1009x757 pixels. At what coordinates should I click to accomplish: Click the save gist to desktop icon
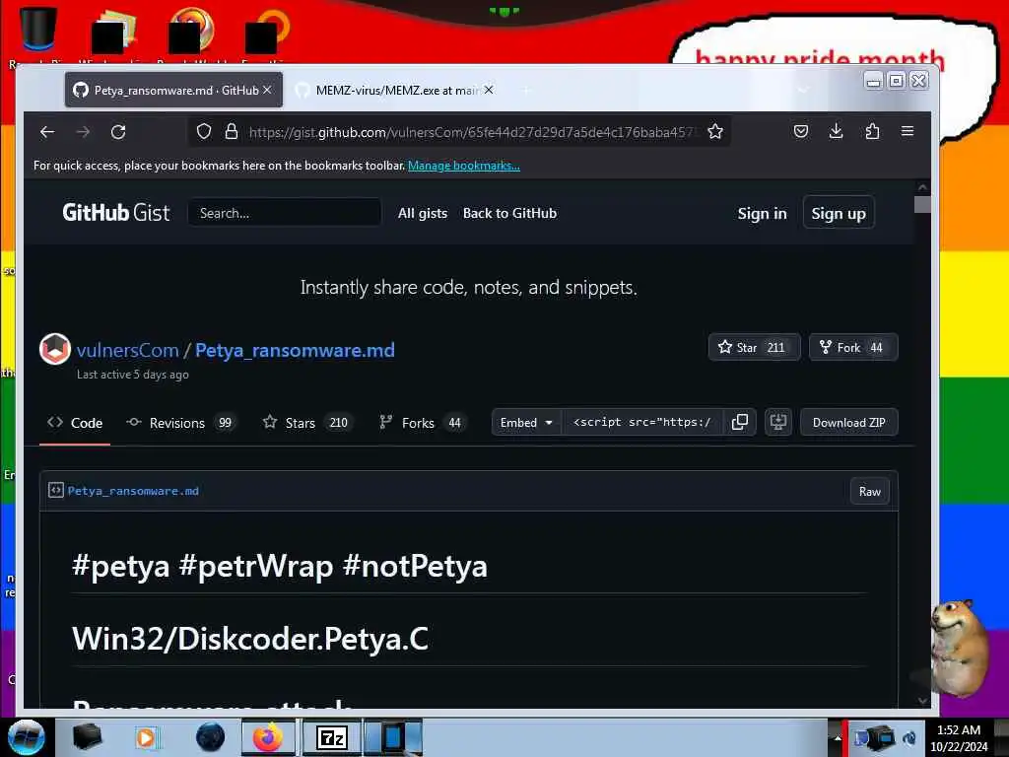point(778,422)
